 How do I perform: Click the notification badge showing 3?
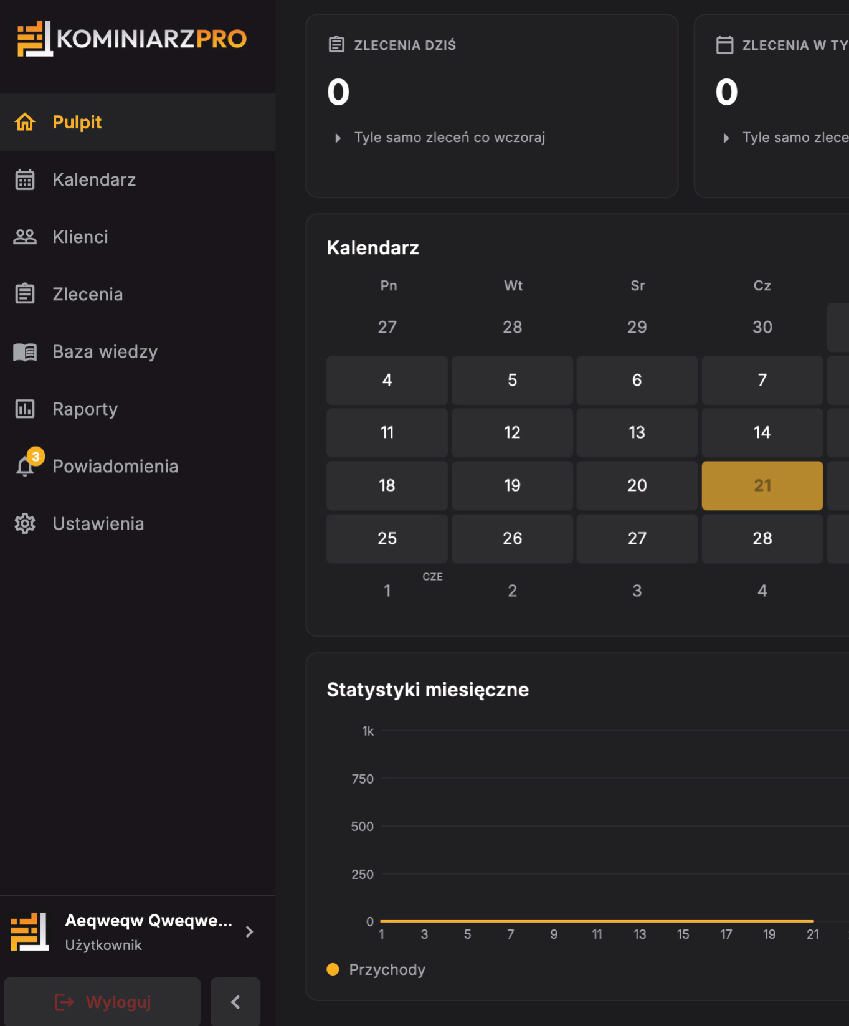[36, 457]
